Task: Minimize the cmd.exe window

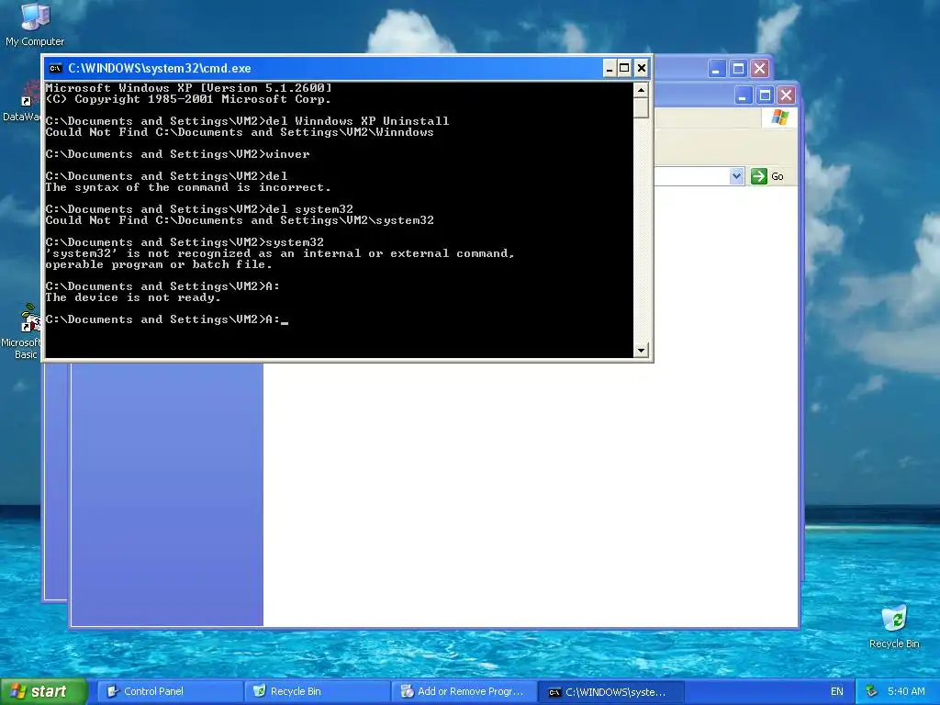Action: pos(610,68)
